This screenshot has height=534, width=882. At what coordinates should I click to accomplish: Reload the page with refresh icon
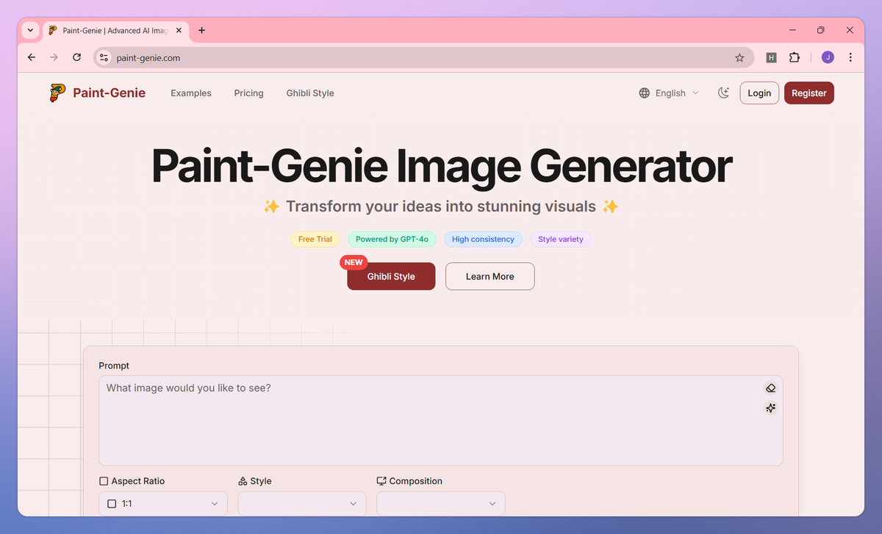click(76, 57)
